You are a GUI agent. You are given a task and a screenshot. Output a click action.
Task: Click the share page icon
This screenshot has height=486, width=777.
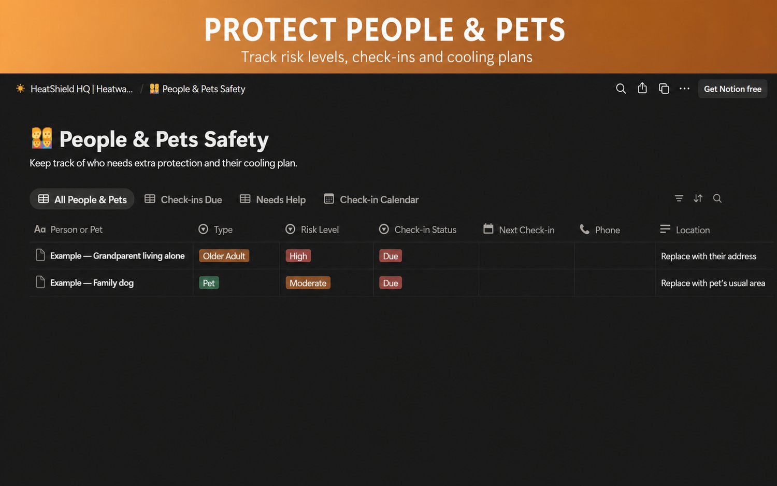[642, 88]
